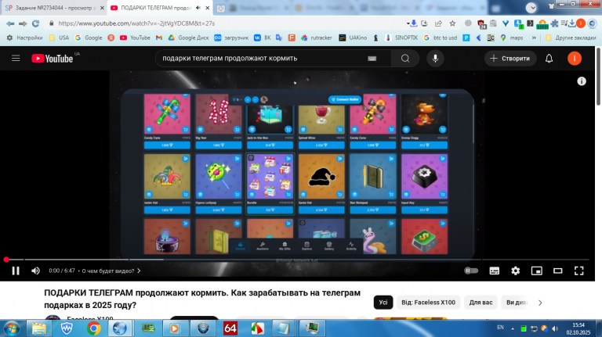Open the 'UAKino' bookmark

[x=354, y=38]
